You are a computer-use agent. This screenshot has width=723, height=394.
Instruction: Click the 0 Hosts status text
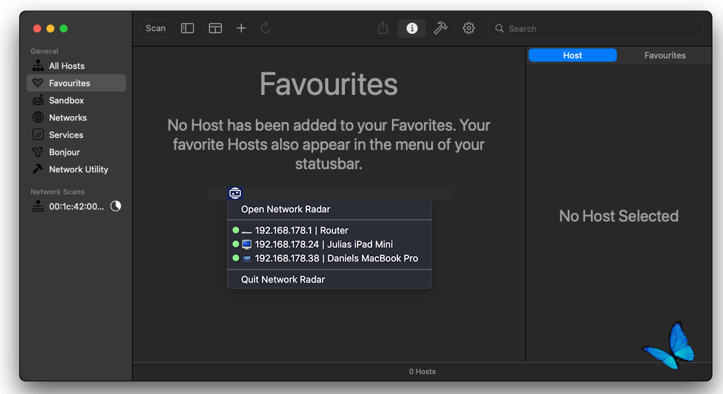422,372
